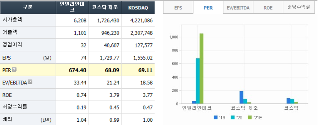
Task: Select the PER chart tab
Action: [x=208, y=8]
